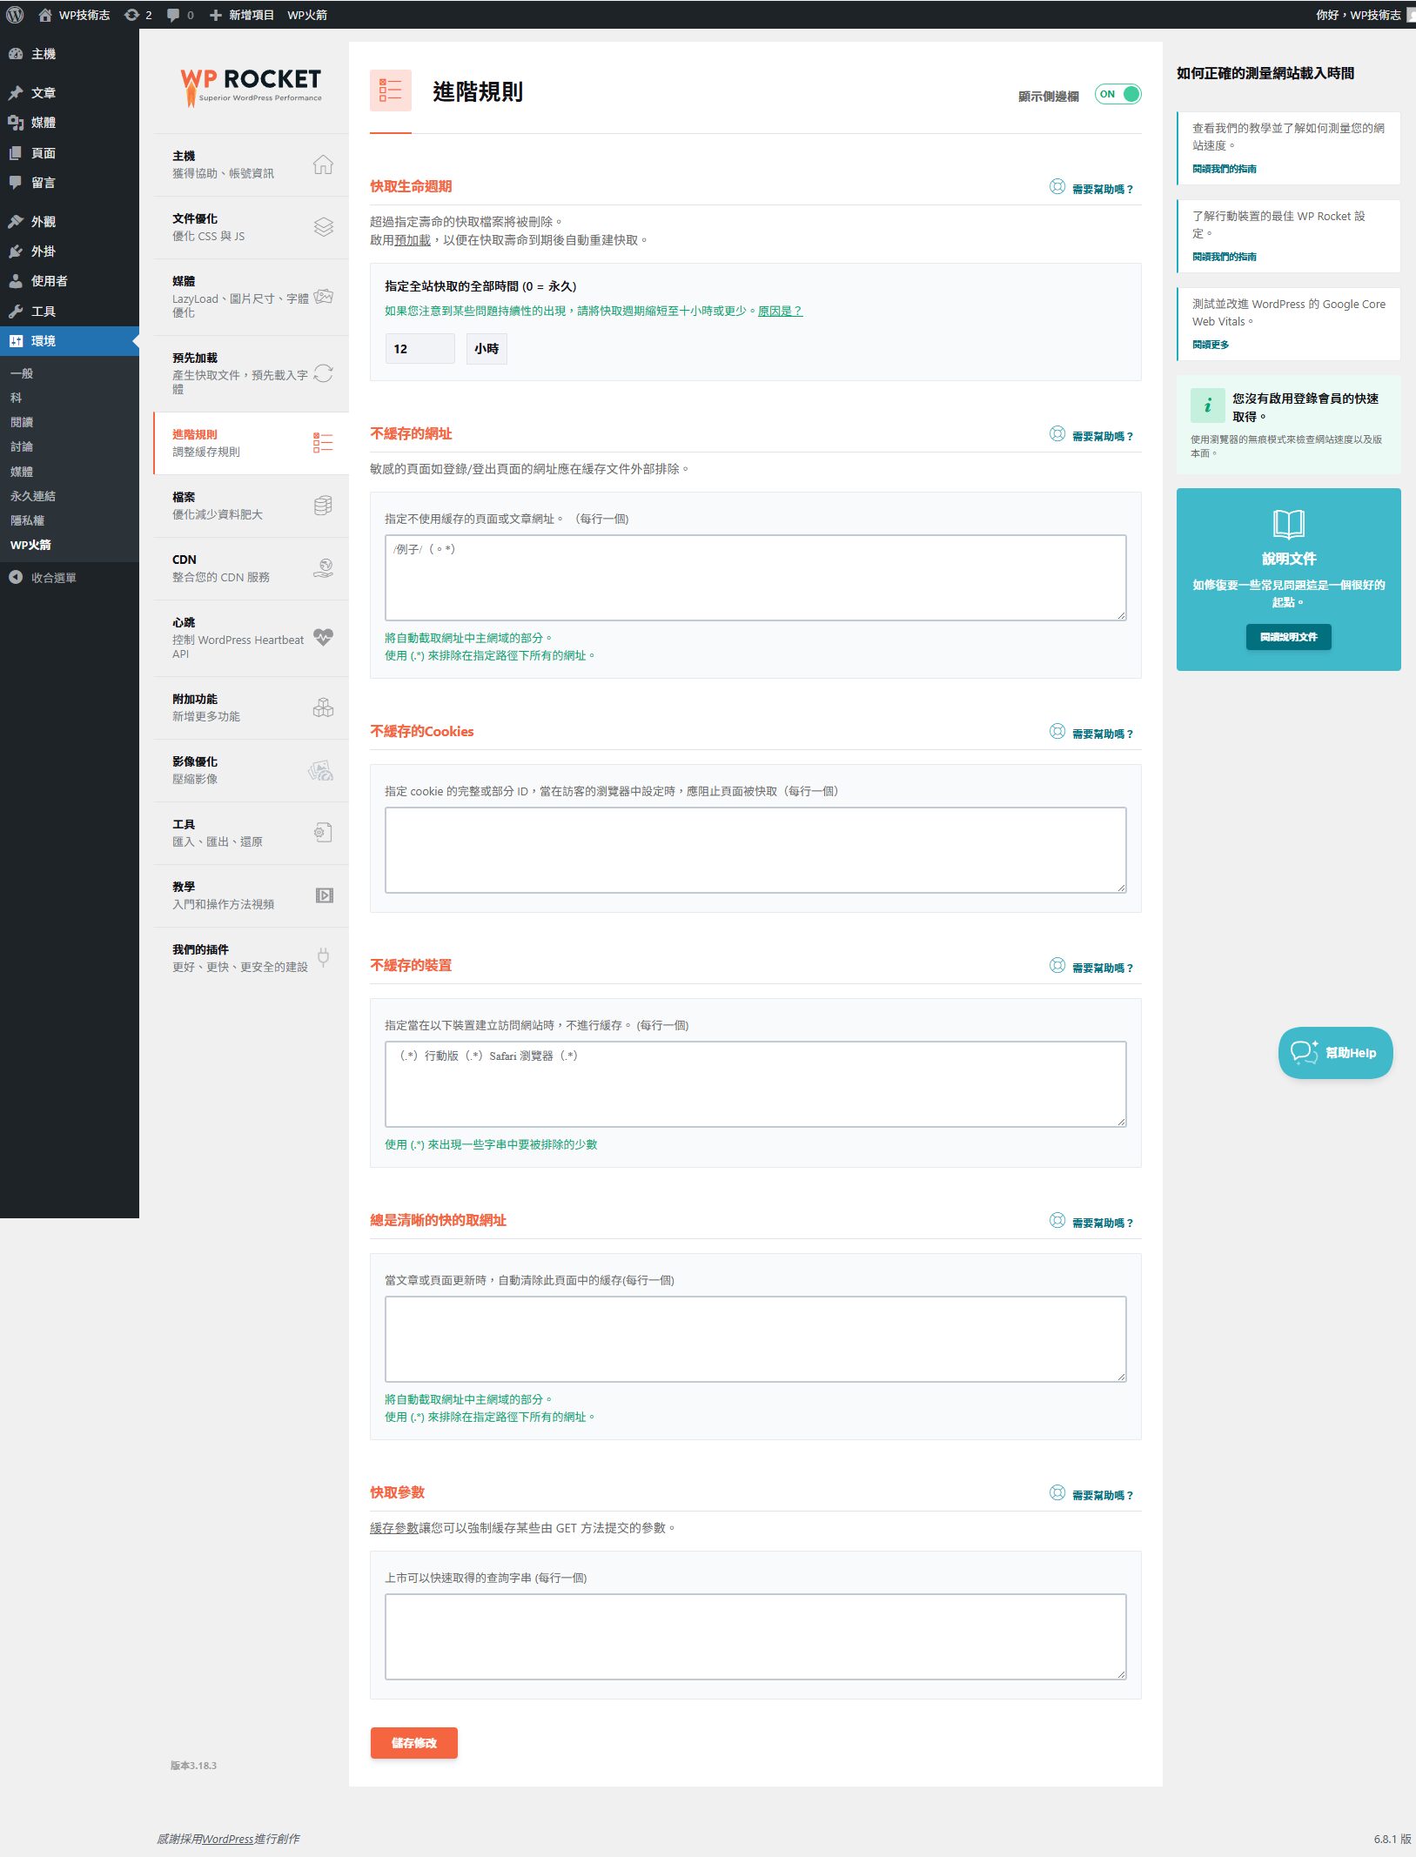Click the layers icon beside 文件優化
The width and height of the screenshot is (1416, 1857).
323,227
